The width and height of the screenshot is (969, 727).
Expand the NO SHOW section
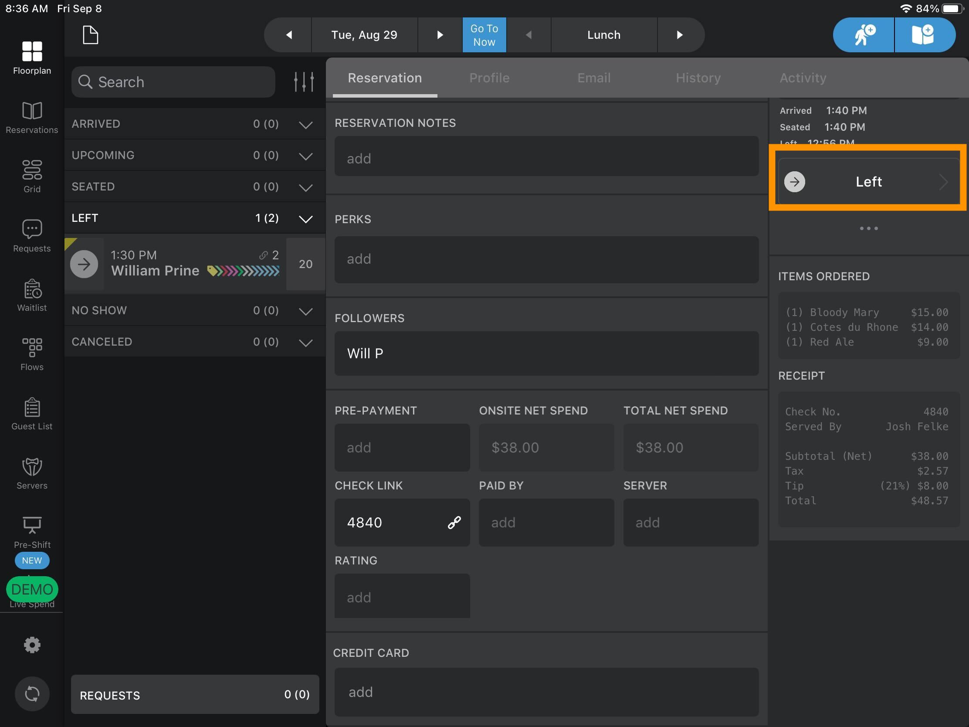194,311
